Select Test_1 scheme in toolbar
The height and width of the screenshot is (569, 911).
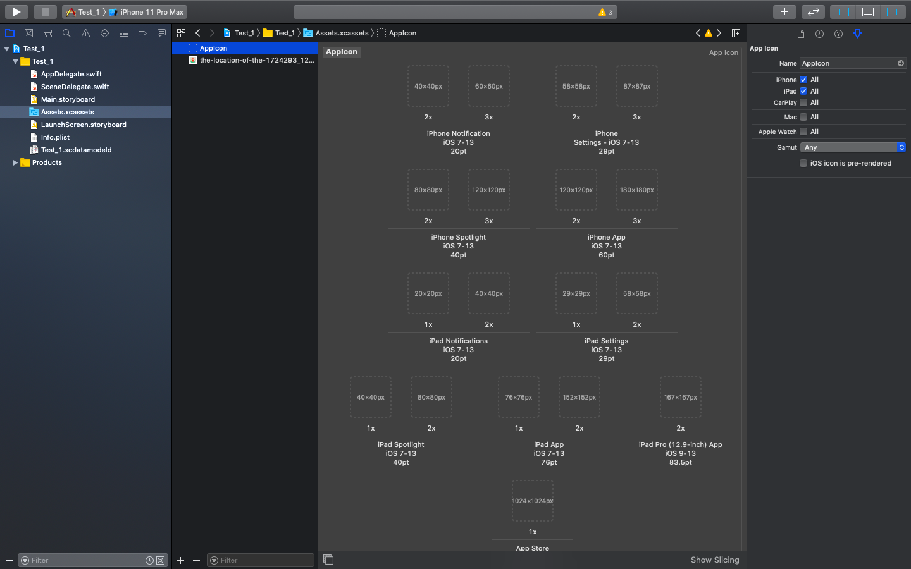(84, 12)
